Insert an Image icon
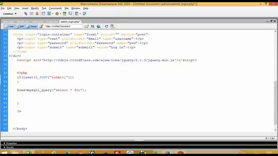 [x=49, y=13]
